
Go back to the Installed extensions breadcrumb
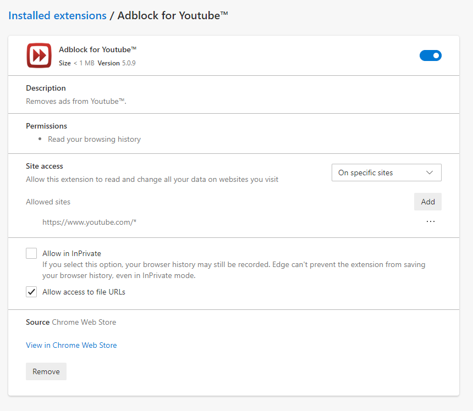57,15
